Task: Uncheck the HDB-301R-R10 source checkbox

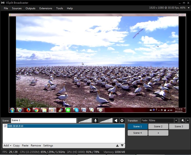Action: (x=5, y=126)
